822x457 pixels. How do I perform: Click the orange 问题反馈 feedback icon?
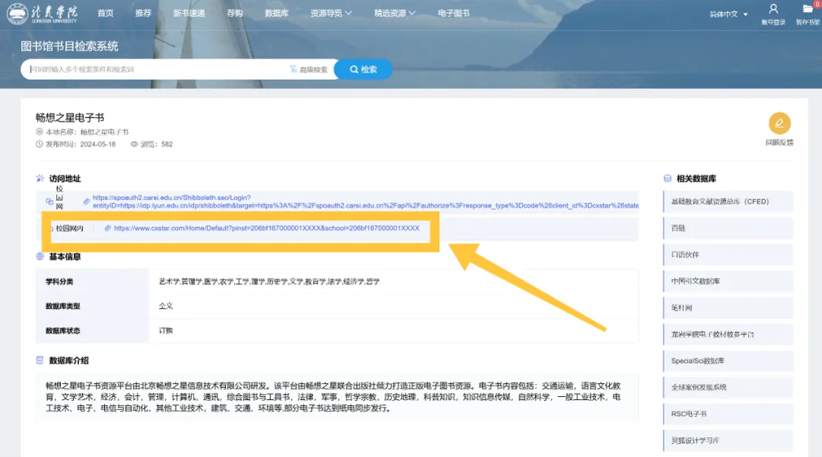779,123
